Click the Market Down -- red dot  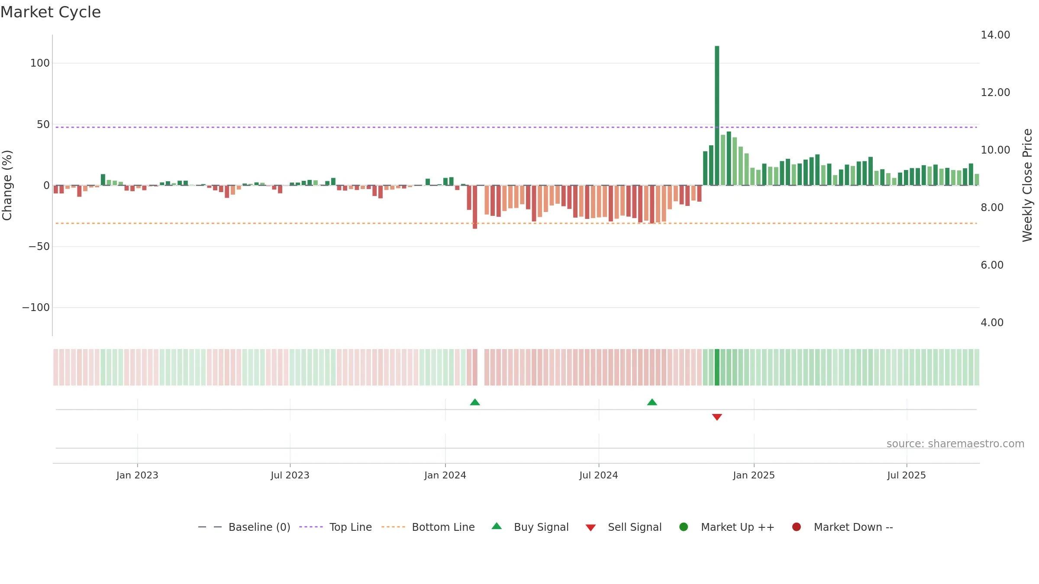pyautogui.click(x=796, y=527)
